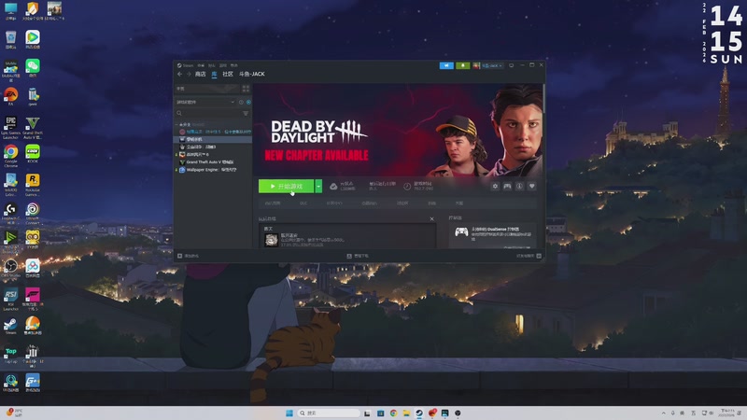
Task: Click the Steam page's vertical scrollbar
Action: click(x=543, y=98)
